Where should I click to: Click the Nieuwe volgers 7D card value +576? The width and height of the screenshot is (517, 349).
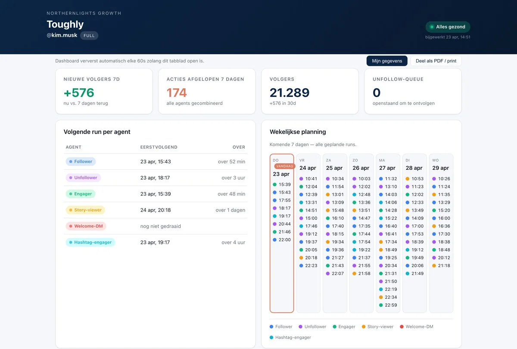(x=79, y=93)
